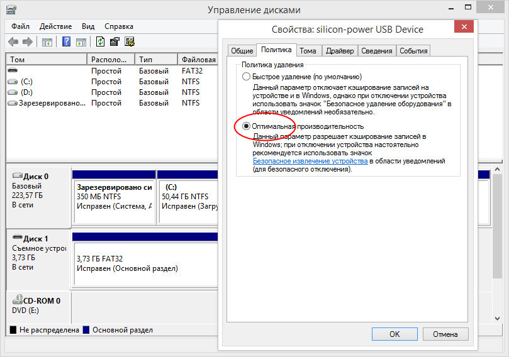The height and width of the screenshot is (357, 509).
Task: Switch to the Общие tab
Action: pyautogui.click(x=242, y=51)
